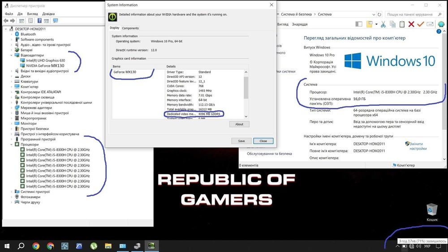Image resolution: width=448 pixels, height=252 pixels.
Task: Click the volume speaker icon in system tray
Action: tap(418, 246)
